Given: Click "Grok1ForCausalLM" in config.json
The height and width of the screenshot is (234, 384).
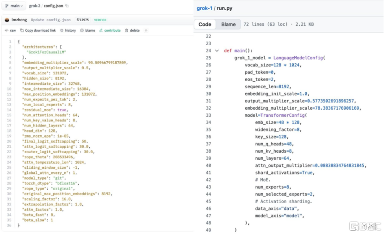Looking at the screenshot, I should coord(46,52).
